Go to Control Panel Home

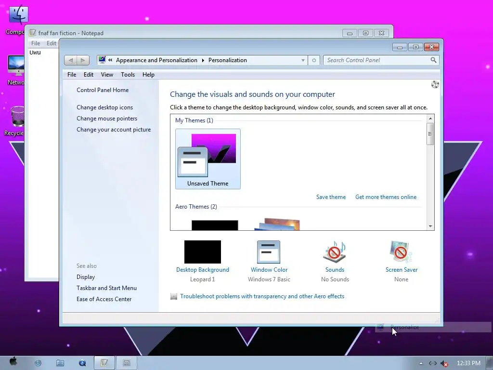[x=103, y=90]
